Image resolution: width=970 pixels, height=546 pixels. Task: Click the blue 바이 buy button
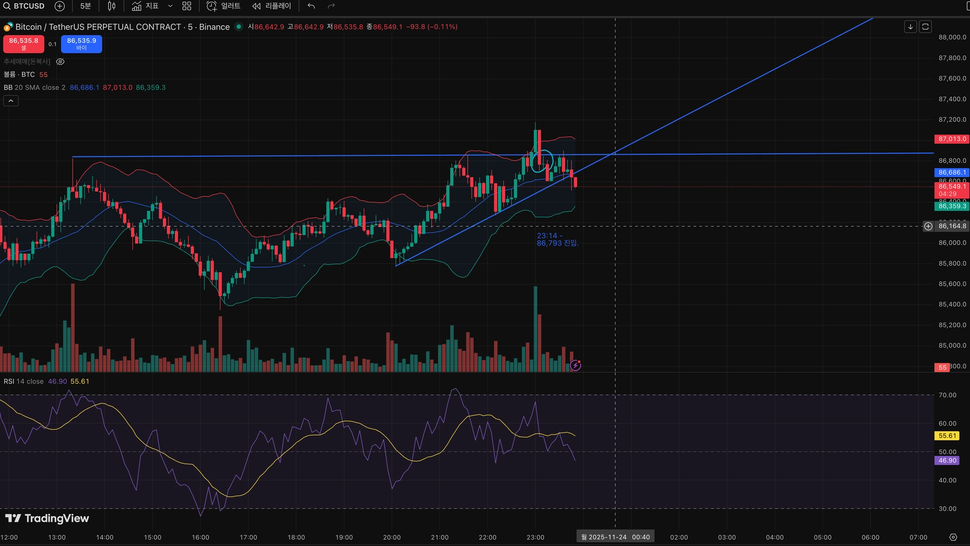[81, 44]
